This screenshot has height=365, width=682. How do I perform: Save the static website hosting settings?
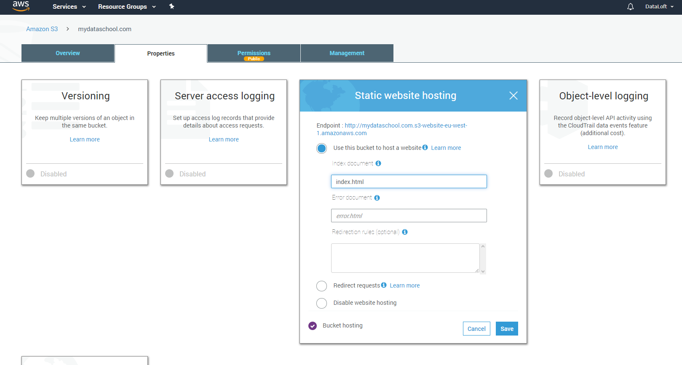pos(507,329)
